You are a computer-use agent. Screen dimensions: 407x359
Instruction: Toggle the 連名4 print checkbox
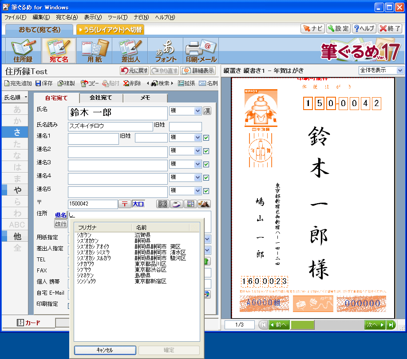pyautogui.click(x=206, y=178)
